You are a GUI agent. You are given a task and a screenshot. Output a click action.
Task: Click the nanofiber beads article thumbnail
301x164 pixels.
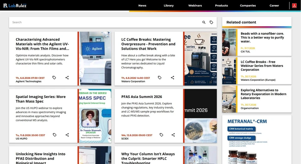(229, 42)
